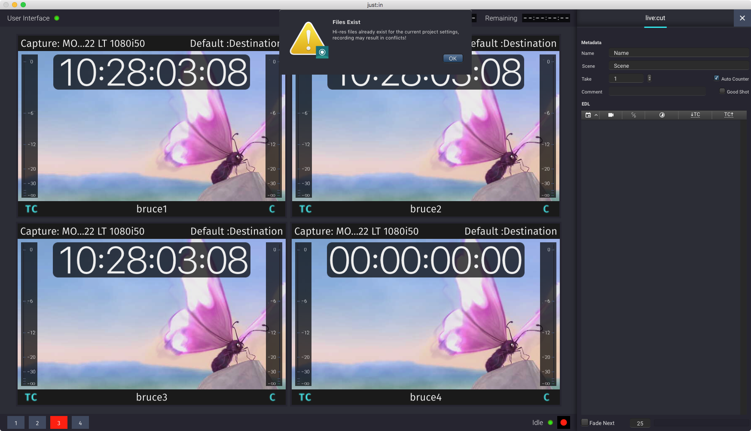Viewport: 751px width, 431px height.
Task: Click the Take number field
Action: pyautogui.click(x=626, y=78)
